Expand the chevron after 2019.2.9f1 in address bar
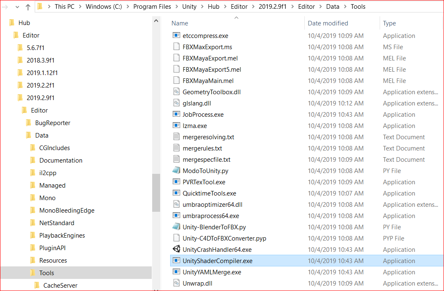This screenshot has height=291, width=444. 292,7
